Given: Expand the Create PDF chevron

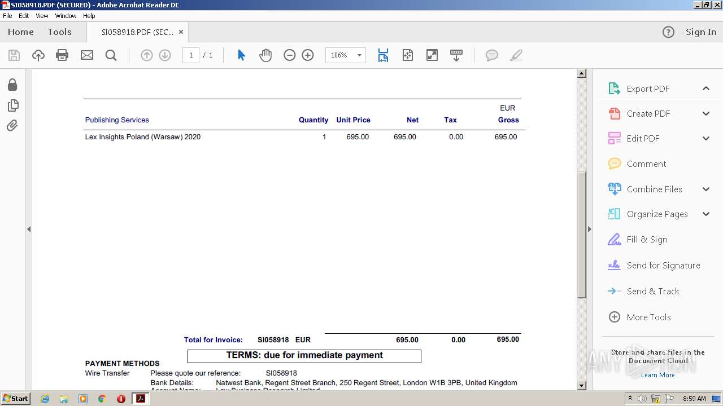Looking at the screenshot, I should coord(706,113).
